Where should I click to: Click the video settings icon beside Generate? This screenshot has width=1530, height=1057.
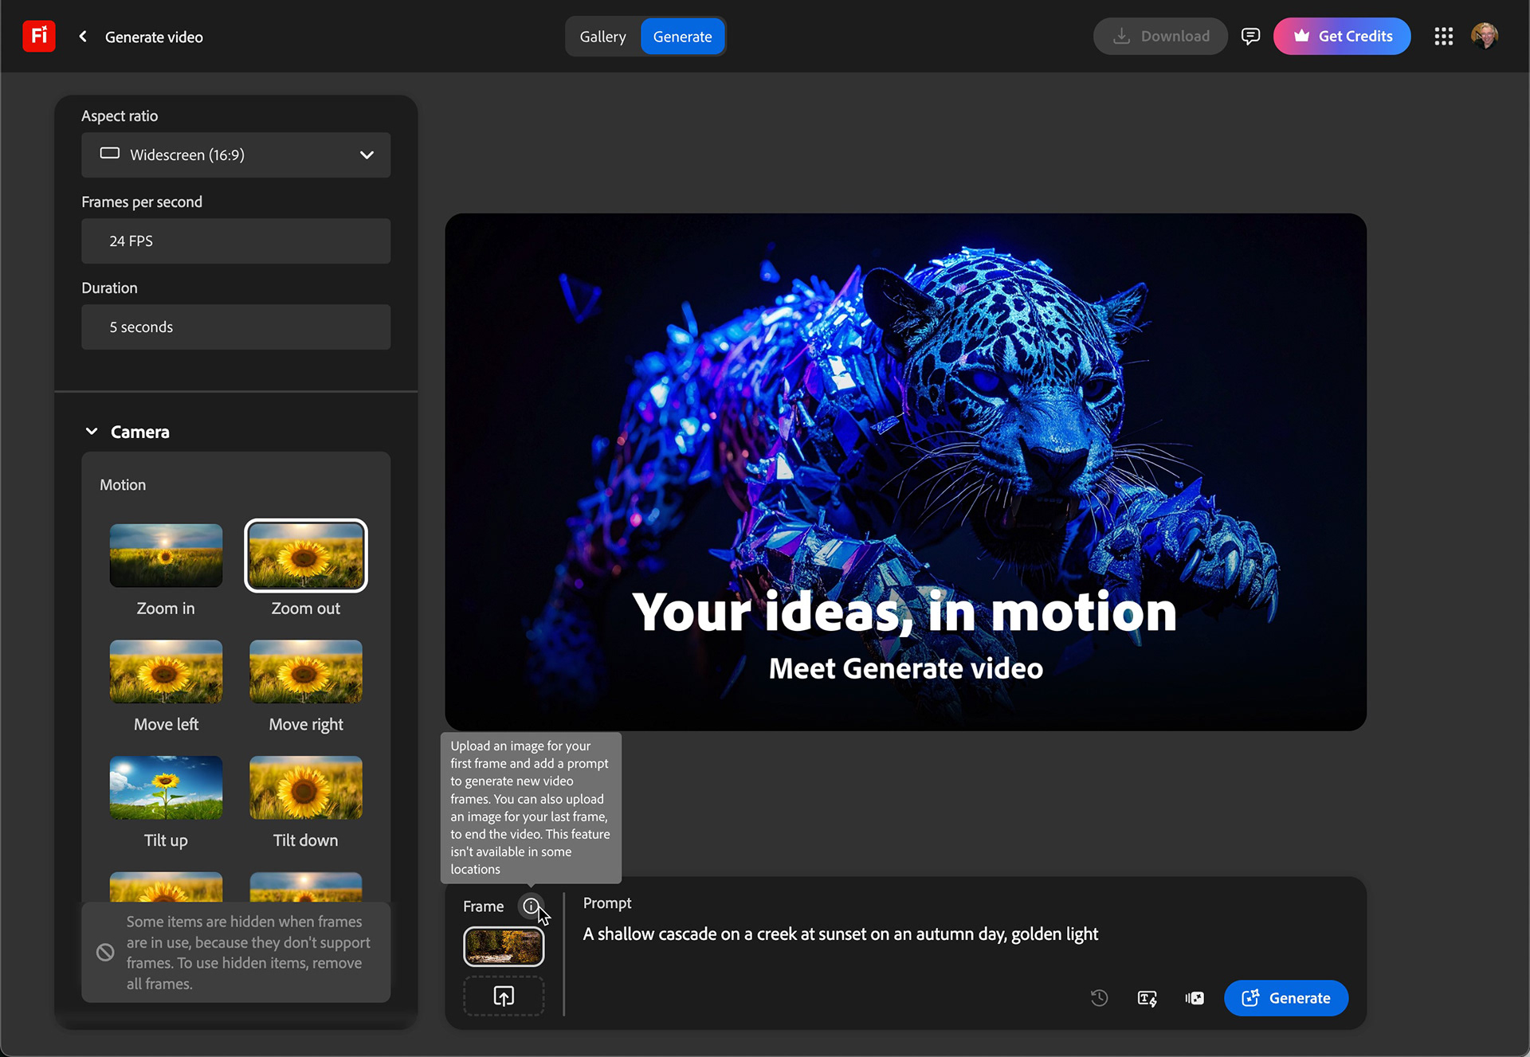tap(1195, 998)
